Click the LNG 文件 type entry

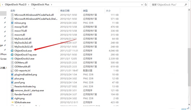(x=88, y=86)
